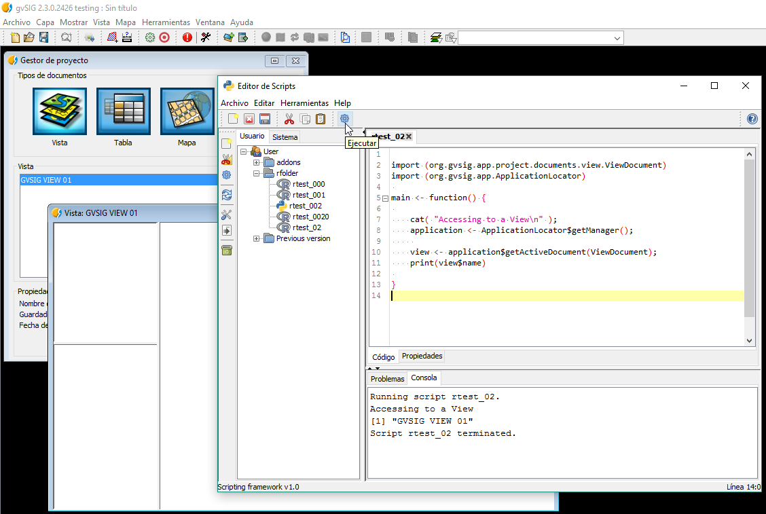Open the refresh icon in the scripting sidebar
The height and width of the screenshot is (514, 766).
pyautogui.click(x=227, y=193)
